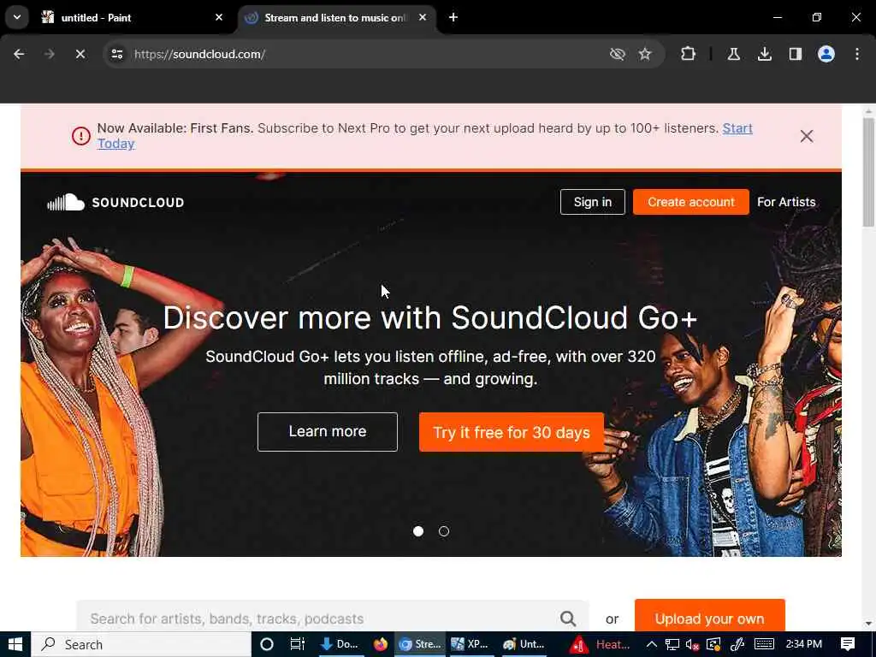Switch to the untitled - Paint tab
This screenshot has height=657, width=876.
[133, 17]
